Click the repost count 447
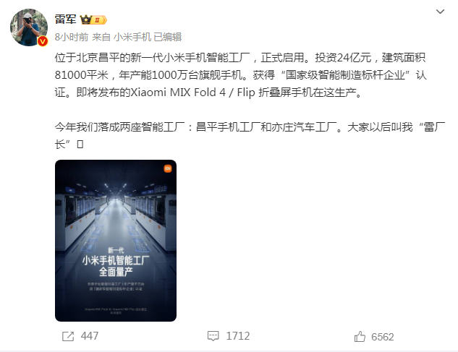Screen dimensions: 458x352 [90, 336]
